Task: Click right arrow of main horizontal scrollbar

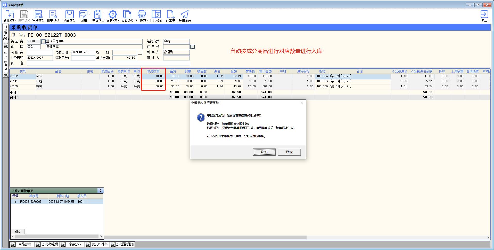Action: click(488, 237)
